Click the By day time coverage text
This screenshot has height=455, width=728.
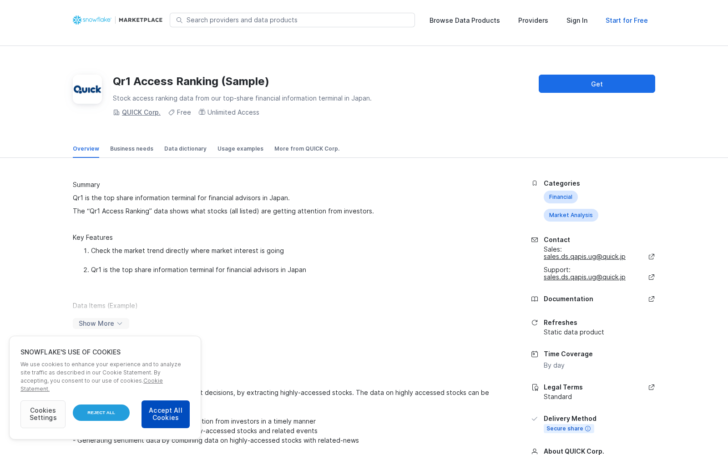click(554, 365)
